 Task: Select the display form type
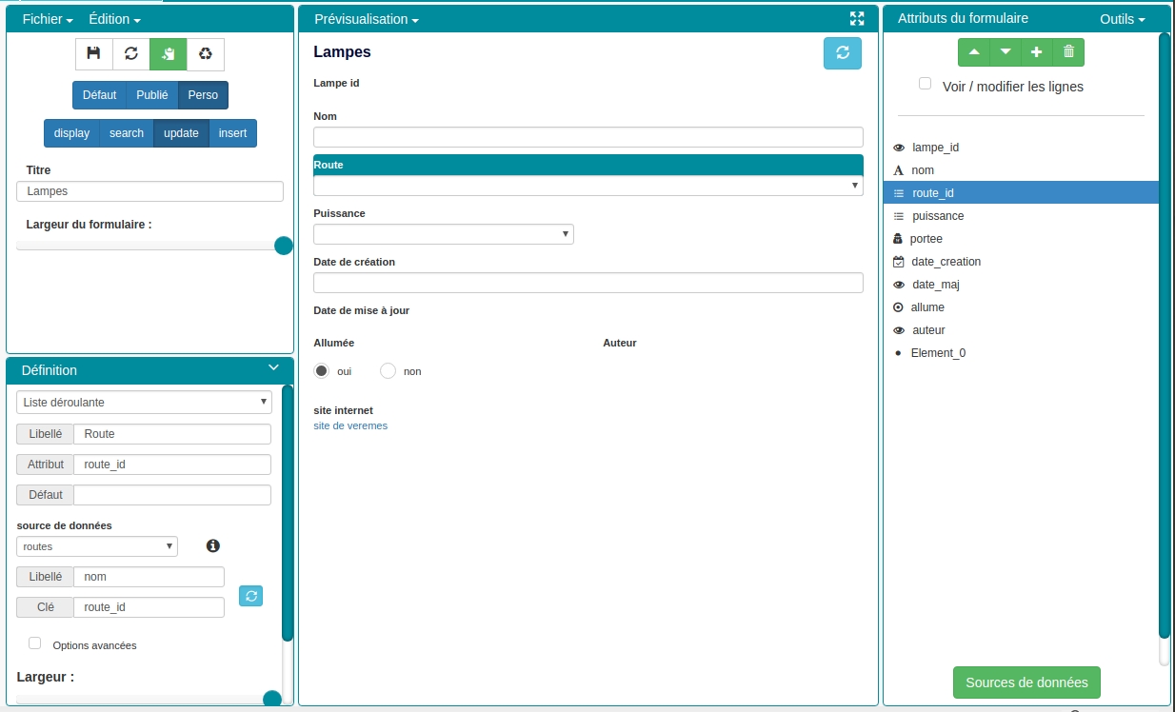coord(71,133)
